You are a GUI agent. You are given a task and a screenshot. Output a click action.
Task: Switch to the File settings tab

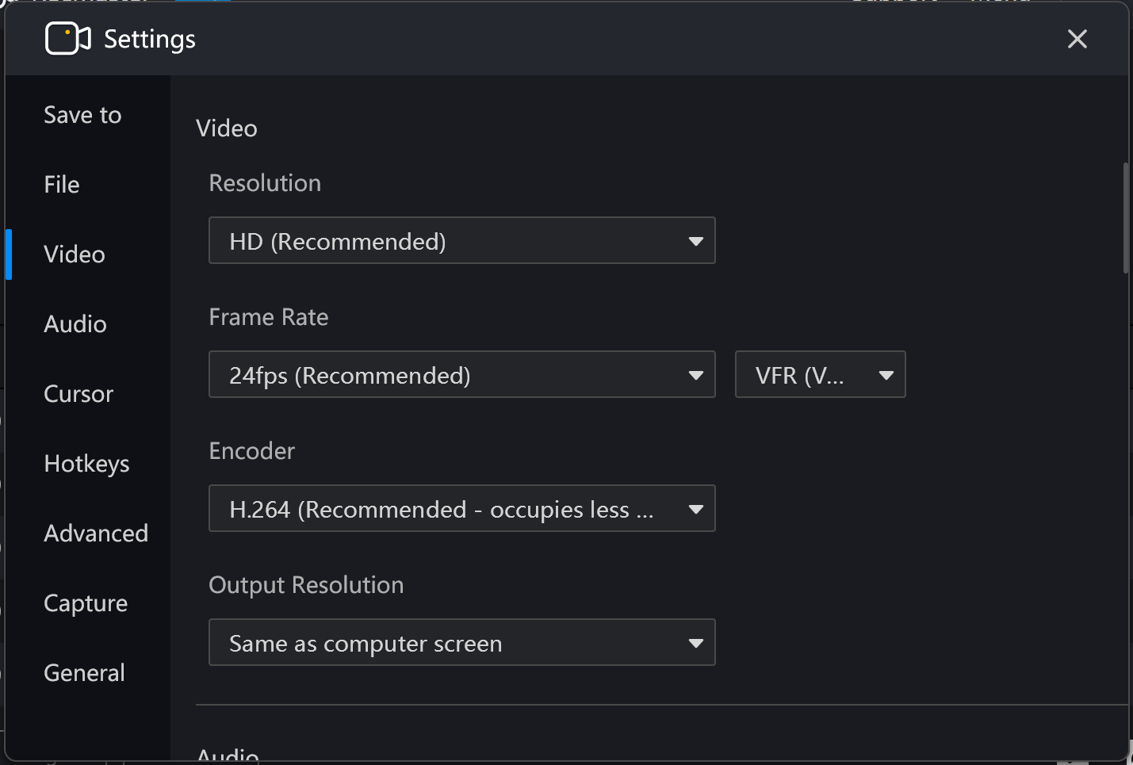point(62,185)
